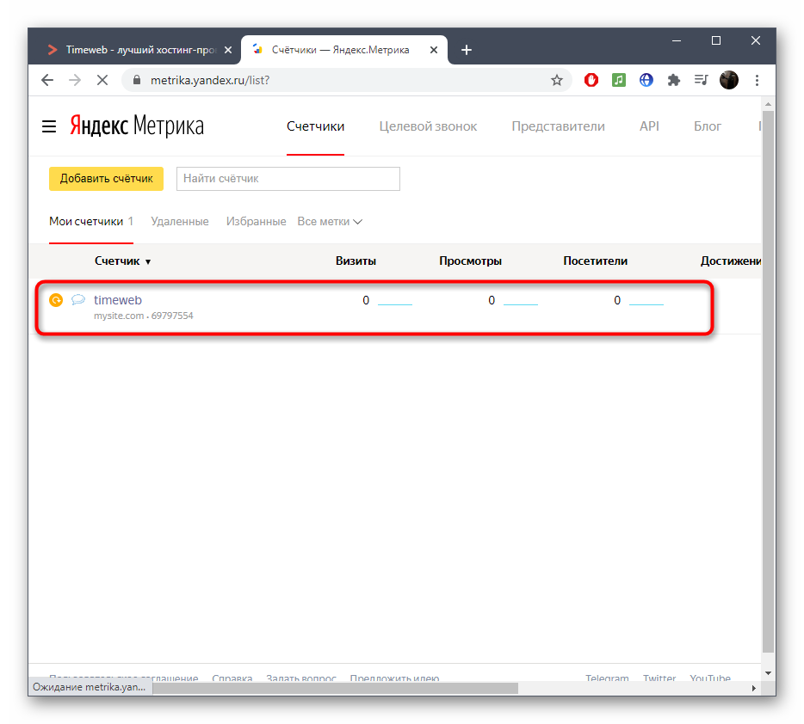This screenshot has height=724, width=804.
Task: Close the Счётчики — Яндекс.Метрика tab
Action: (434, 50)
